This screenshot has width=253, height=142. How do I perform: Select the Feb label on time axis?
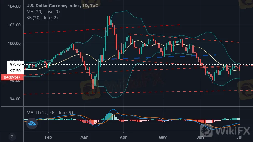point(48,136)
